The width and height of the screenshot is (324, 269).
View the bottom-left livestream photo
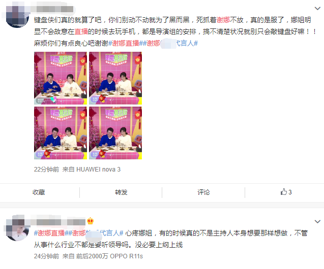point(61,133)
